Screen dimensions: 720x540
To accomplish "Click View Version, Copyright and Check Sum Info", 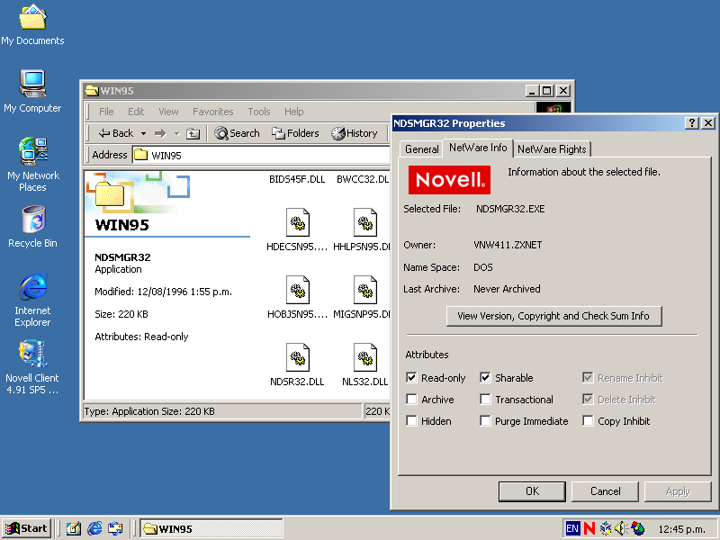I will (553, 316).
